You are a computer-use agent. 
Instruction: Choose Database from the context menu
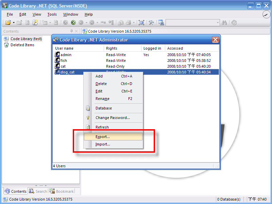[113, 108]
